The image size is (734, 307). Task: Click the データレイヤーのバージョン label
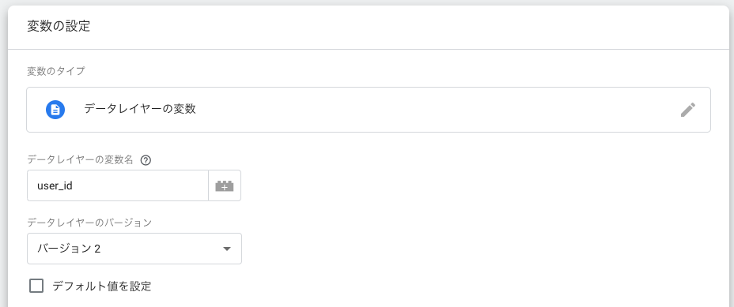[x=89, y=223]
